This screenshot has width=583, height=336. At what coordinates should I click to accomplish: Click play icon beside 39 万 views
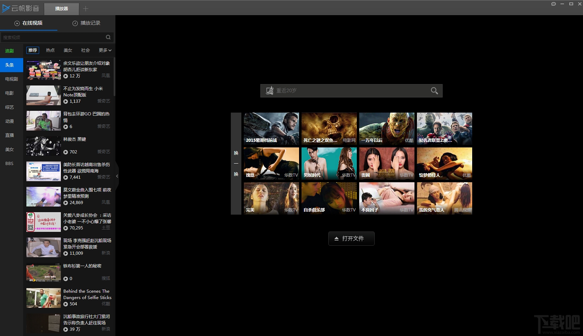click(x=66, y=329)
